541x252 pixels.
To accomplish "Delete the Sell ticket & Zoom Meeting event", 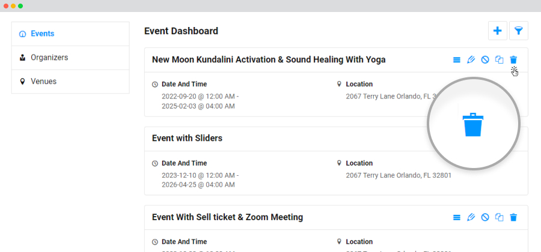I will 514,218.
